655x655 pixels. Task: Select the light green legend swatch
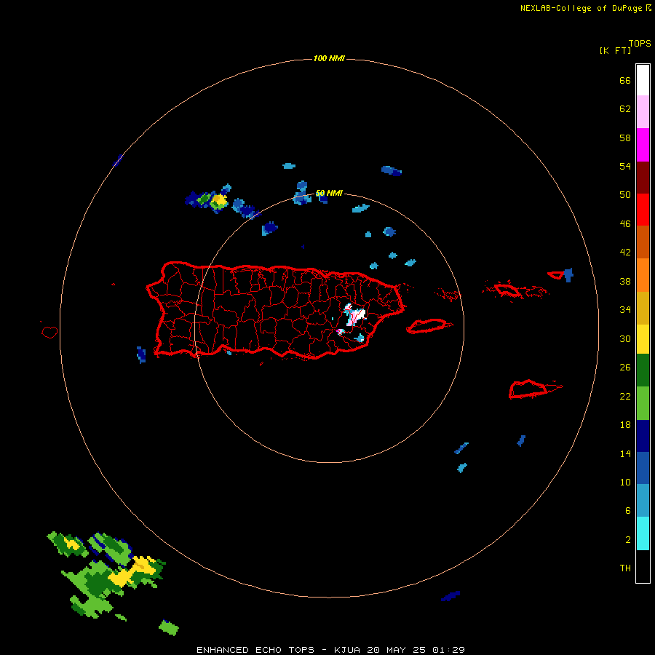pyautogui.click(x=643, y=402)
